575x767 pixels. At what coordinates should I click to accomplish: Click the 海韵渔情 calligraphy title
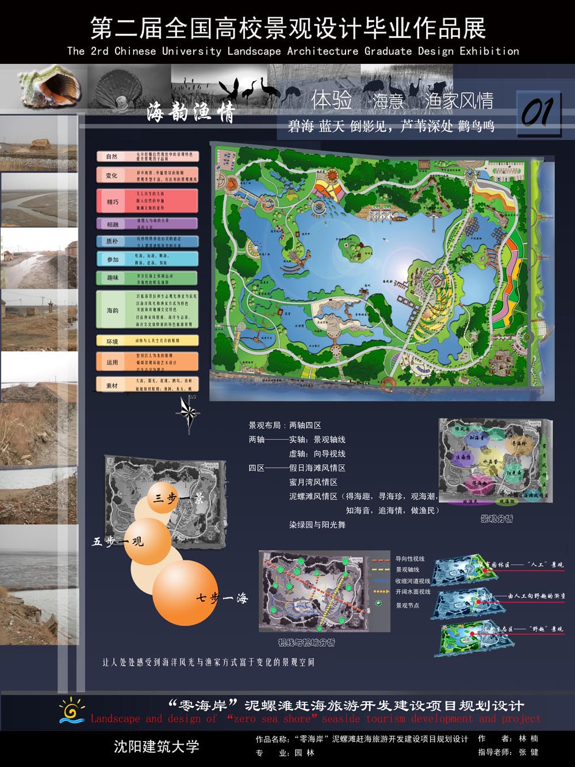pos(191,111)
